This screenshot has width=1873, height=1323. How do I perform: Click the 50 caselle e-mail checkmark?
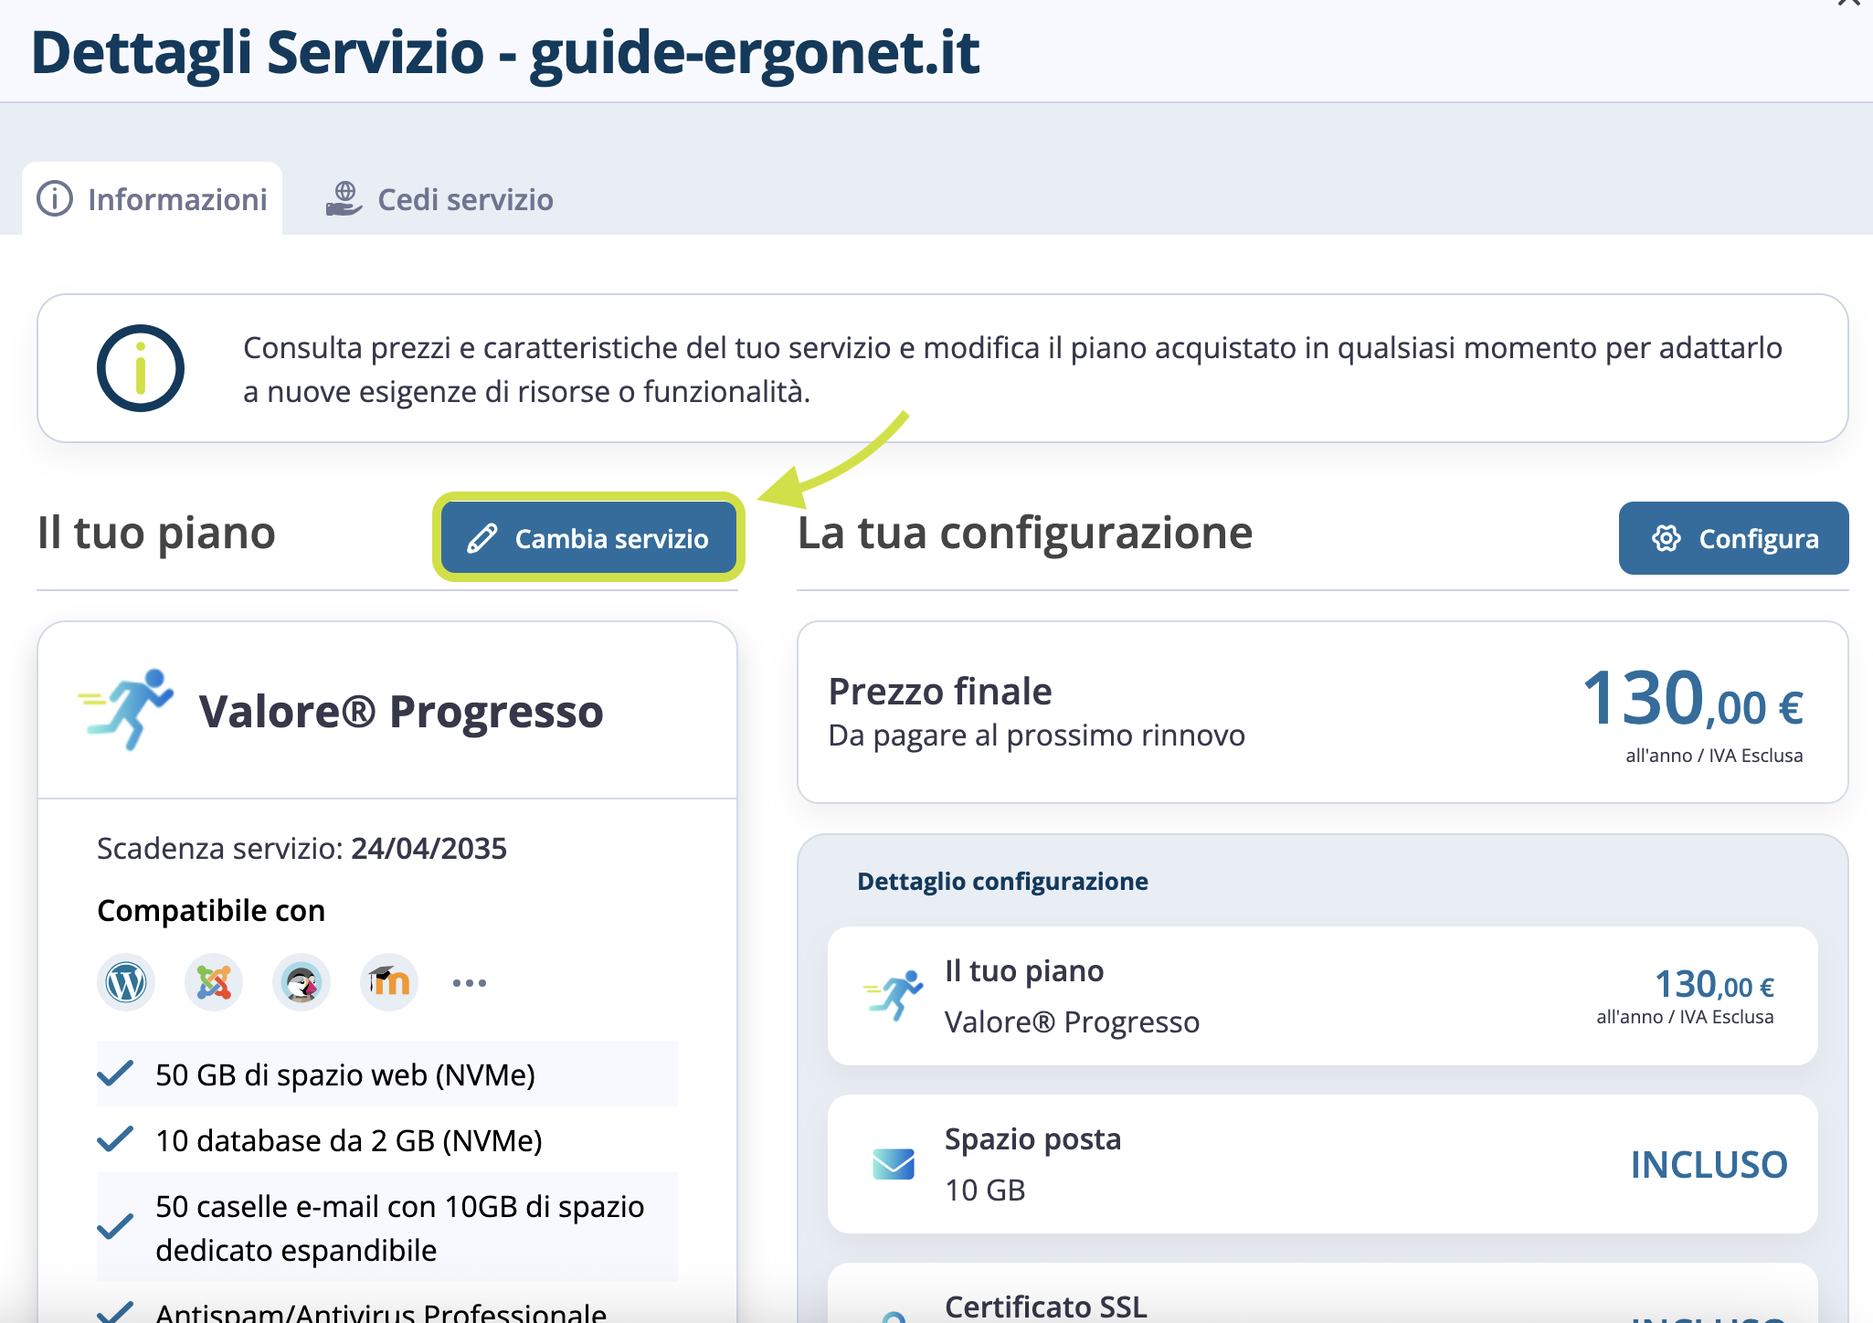pyautogui.click(x=116, y=1227)
